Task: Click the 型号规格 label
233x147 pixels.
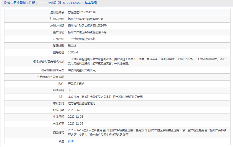Action: point(58,52)
